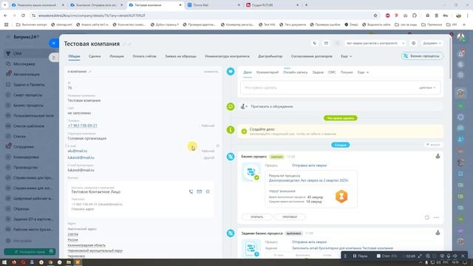
Task: Click the green comment timeline icon
Action: (x=231, y=106)
